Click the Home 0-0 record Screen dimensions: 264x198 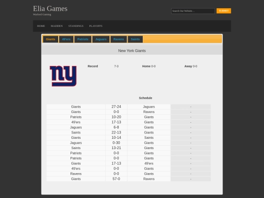149,66
